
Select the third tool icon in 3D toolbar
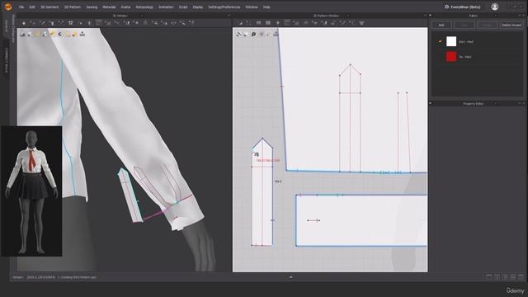pyautogui.click(x=42, y=23)
